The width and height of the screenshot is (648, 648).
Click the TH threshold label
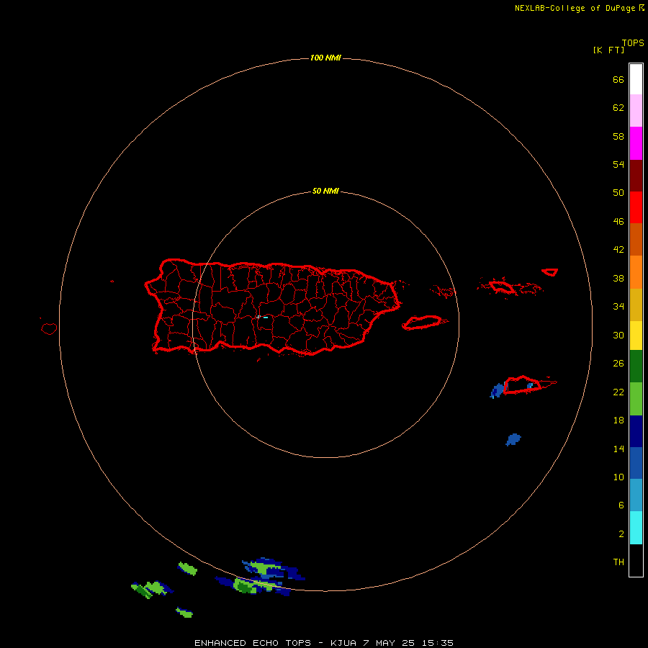click(618, 562)
